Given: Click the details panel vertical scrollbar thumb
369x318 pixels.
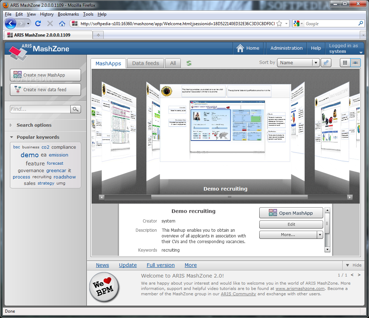Looking at the screenshot, I should (x=327, y=224).
